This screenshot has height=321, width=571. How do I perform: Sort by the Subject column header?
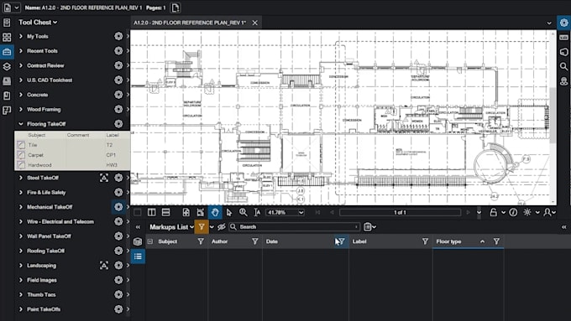(167, 241)
